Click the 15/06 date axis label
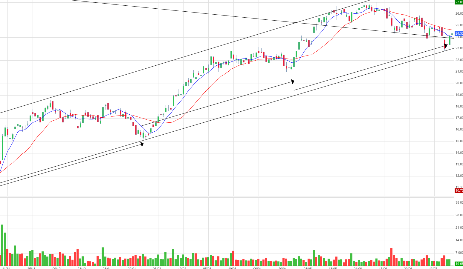 383,268
